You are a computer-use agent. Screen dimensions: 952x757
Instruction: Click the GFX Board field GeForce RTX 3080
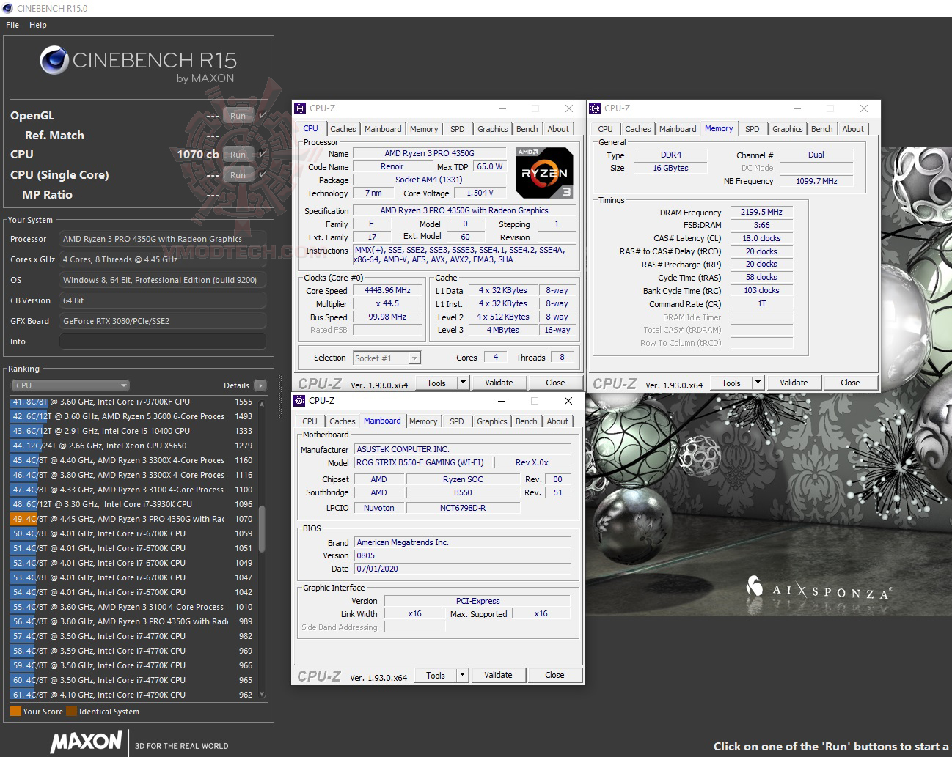162,321
